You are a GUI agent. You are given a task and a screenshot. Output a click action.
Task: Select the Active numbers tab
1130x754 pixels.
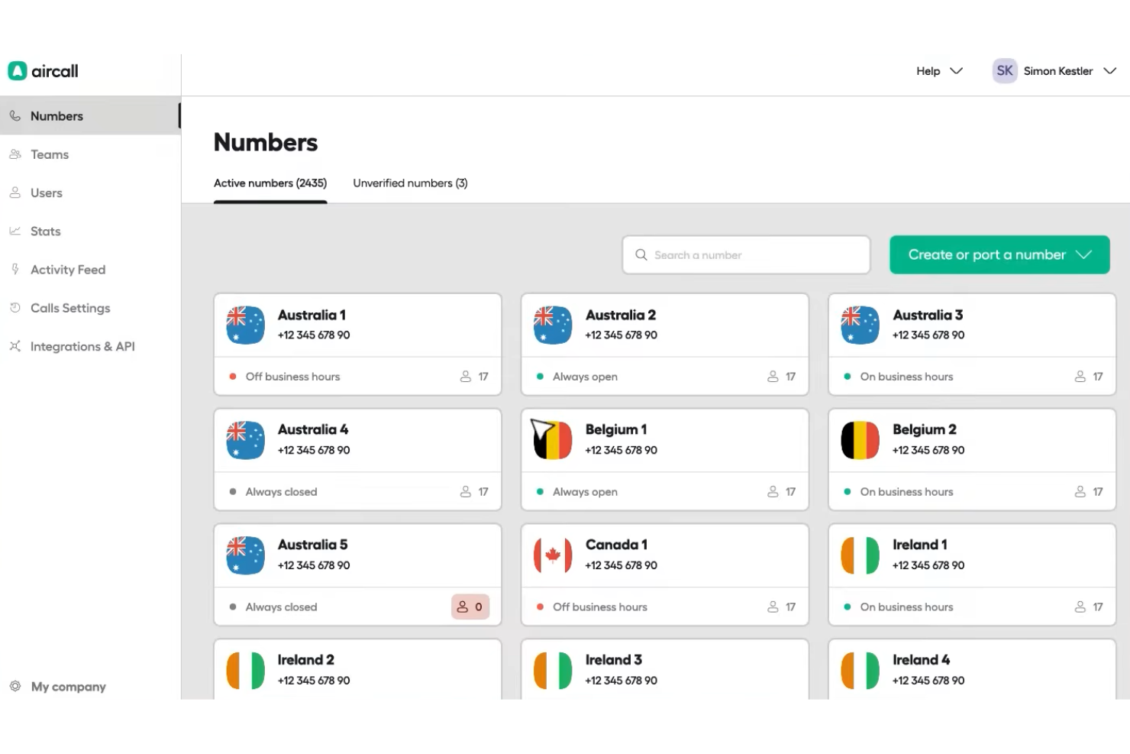(x=270, y=183)
